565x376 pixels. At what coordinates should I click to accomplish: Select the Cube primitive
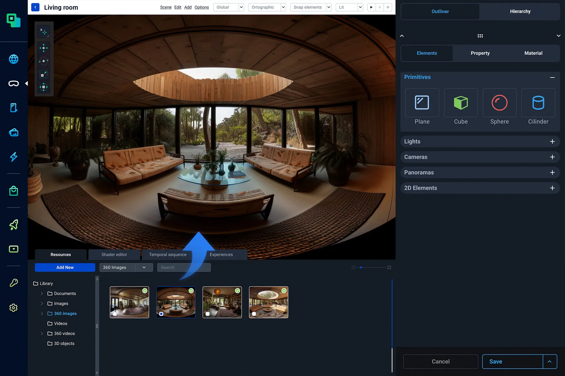[461, 103]
